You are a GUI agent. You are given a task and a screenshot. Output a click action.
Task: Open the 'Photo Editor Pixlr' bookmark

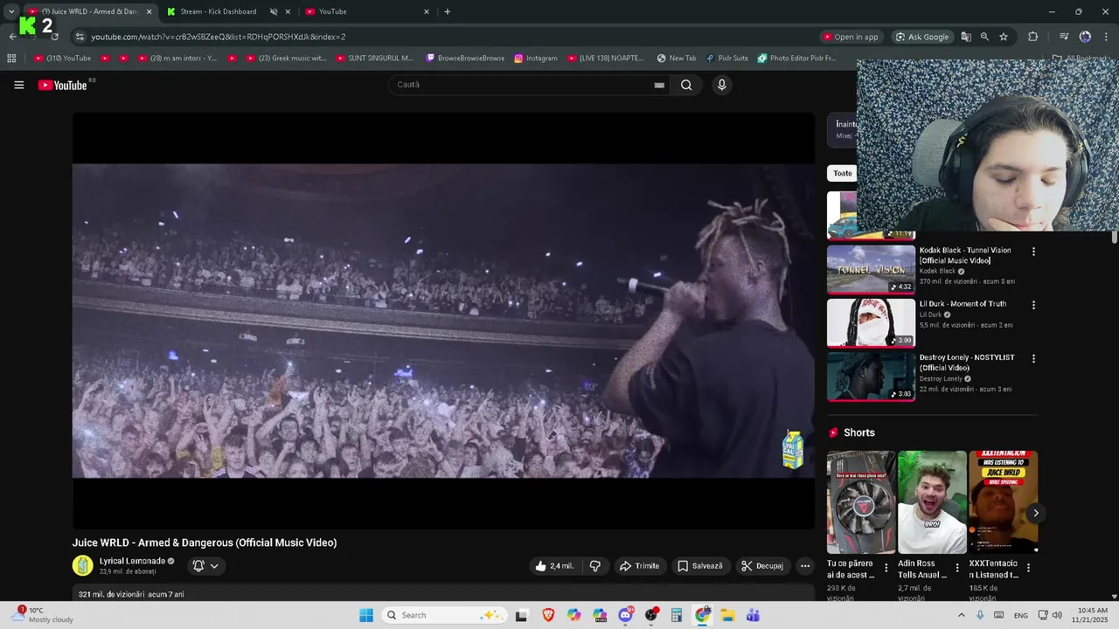[x=797, y=59]
